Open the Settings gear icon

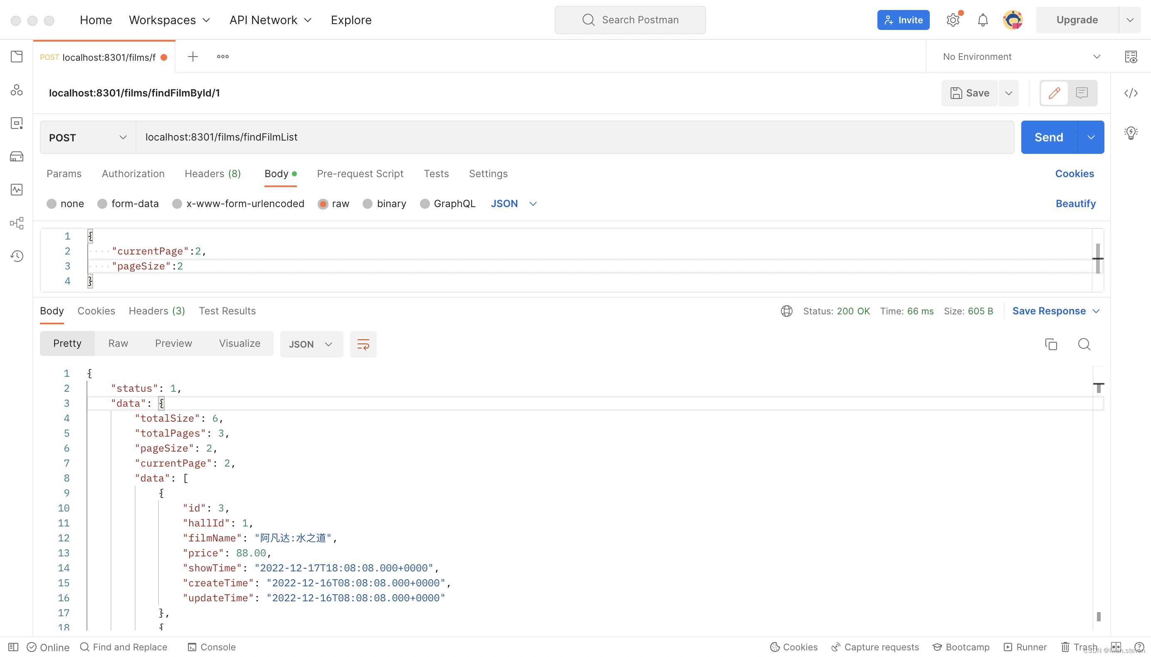tap(953, 20)
